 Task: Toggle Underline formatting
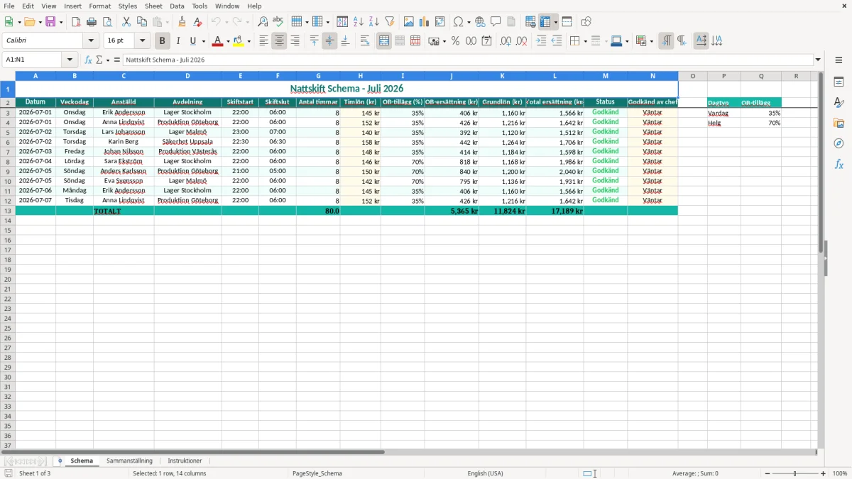tap(192, 41)
